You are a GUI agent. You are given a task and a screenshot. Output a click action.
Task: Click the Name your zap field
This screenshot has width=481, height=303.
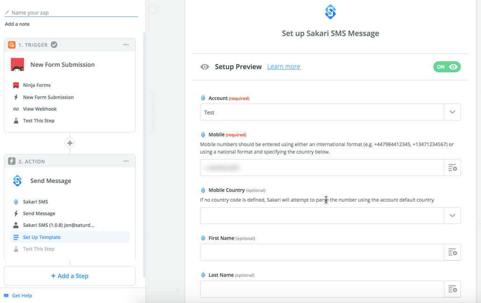tap(72, 13)
